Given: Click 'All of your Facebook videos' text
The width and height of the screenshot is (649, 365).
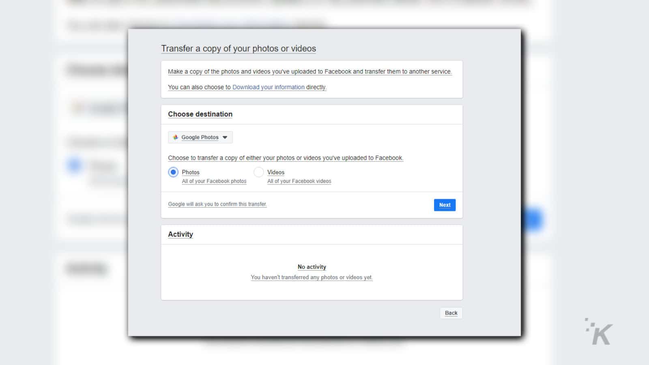Looking at the screenshot, I should [x=299, y=181].
